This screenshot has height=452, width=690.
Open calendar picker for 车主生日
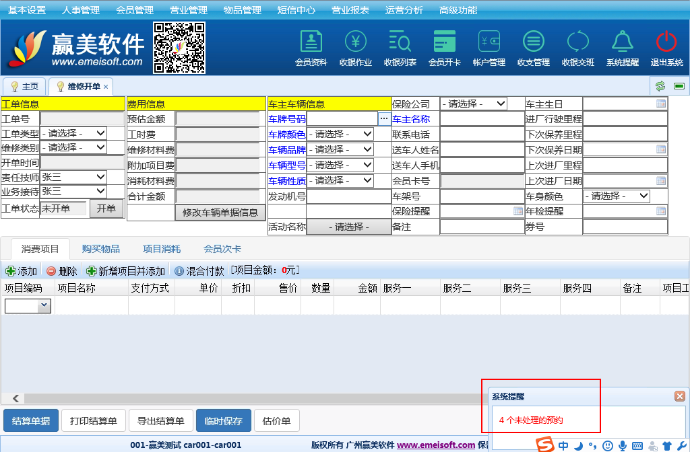pyautogui.click(x=660, y=104)
